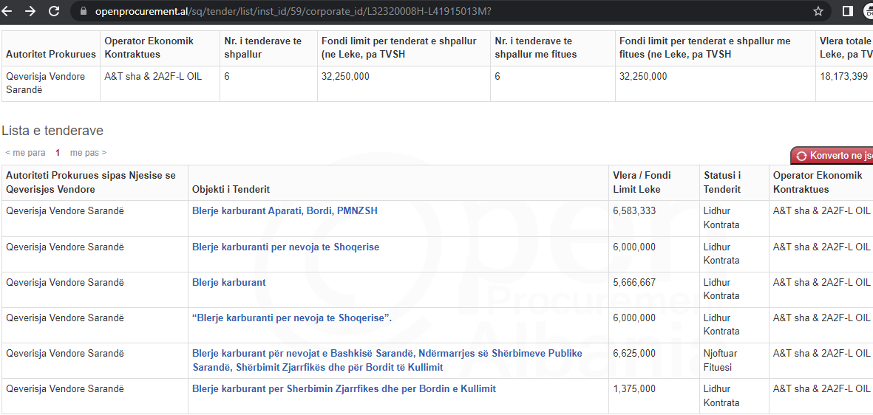Open first 'Blerje karburanti per nevoja te Shoqerise' tender
873x415 pixels.
click(285, 247)
